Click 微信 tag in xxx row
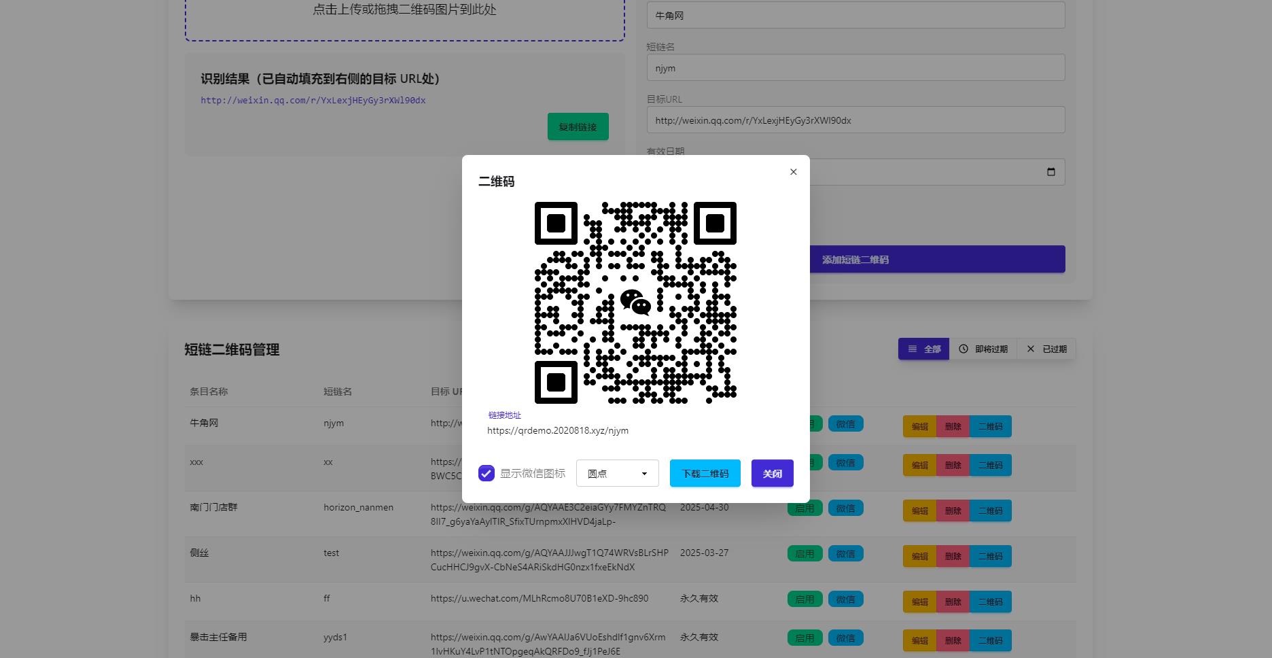The width and height of the screenshot is (1272, 658). [x=845, y=462]
